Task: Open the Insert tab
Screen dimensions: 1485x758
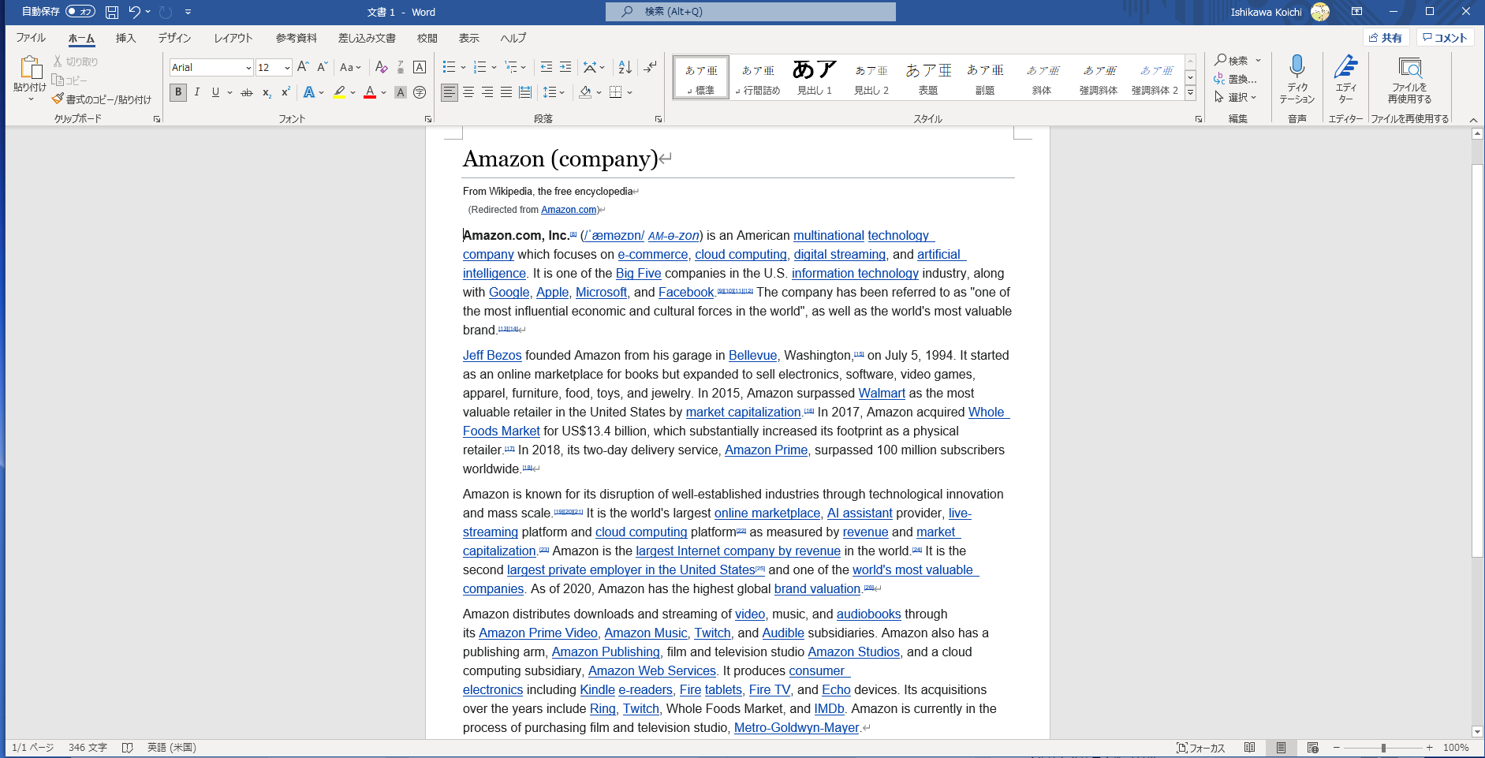Action: (125, 38)
